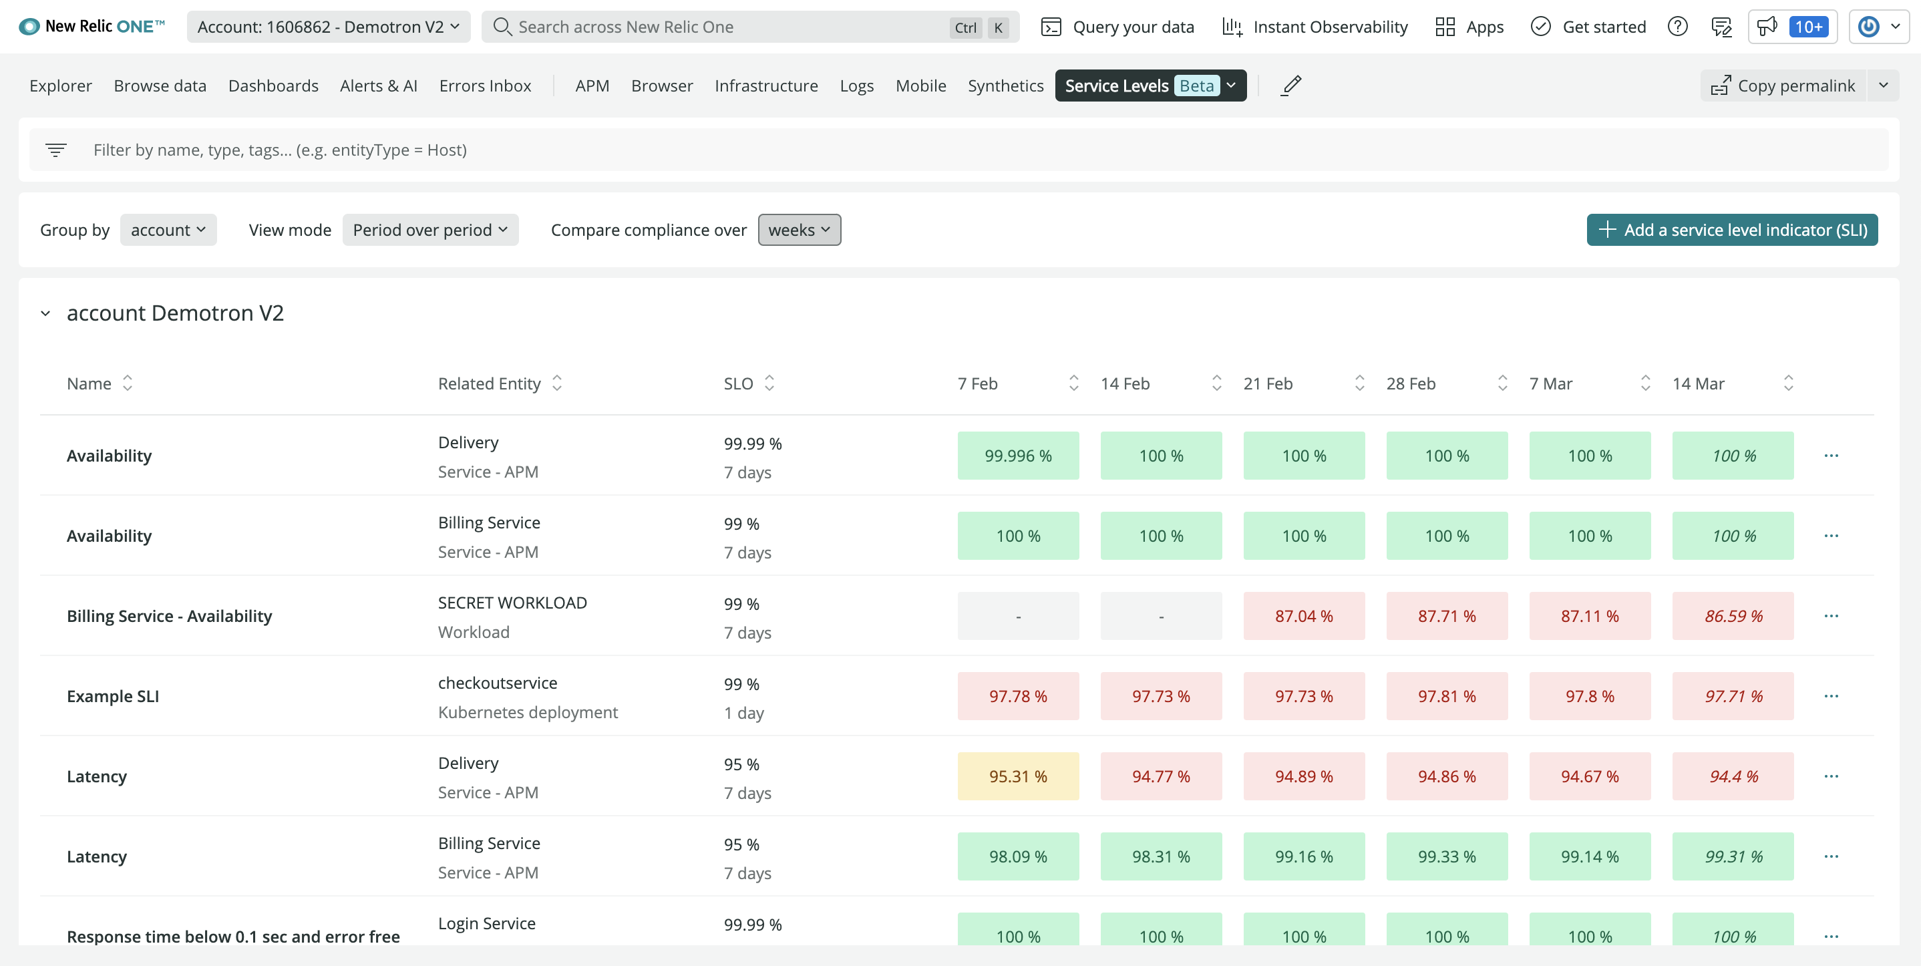Click Add a service level indicator (SLI)
Image resolution: width=1921 pixels, height=966 pixels.
(x=1731, y=230)
